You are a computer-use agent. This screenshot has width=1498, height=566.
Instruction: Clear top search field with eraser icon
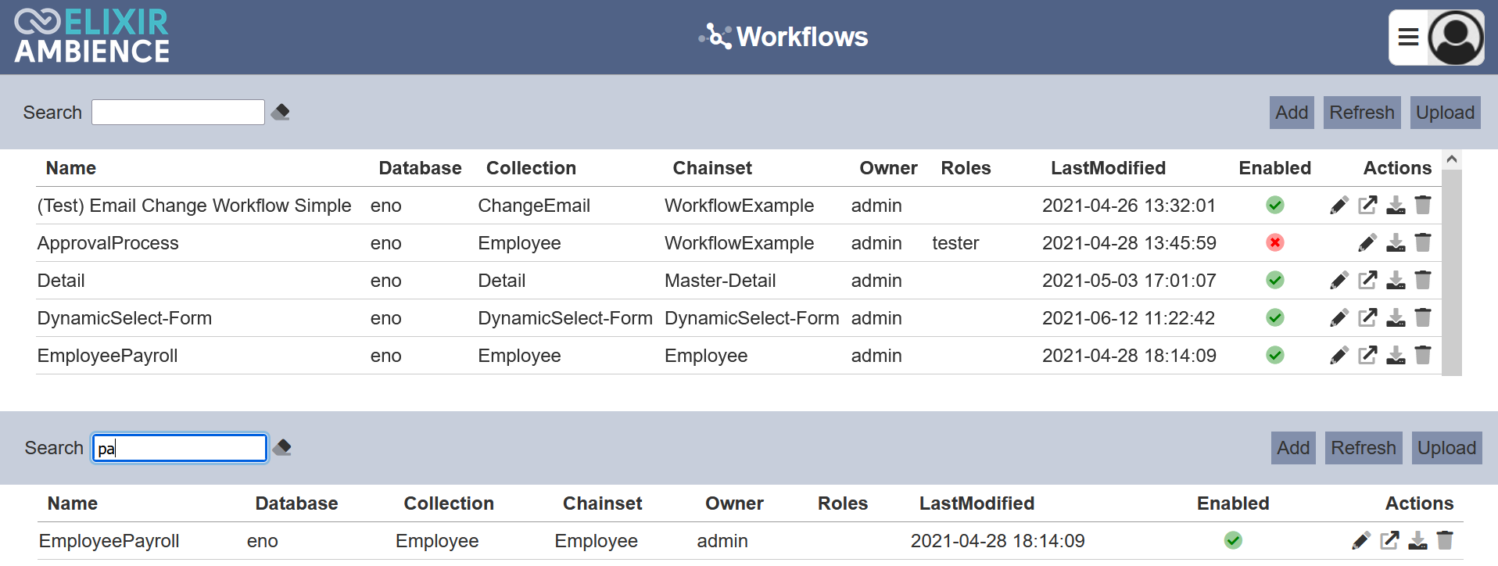[281, 113]
